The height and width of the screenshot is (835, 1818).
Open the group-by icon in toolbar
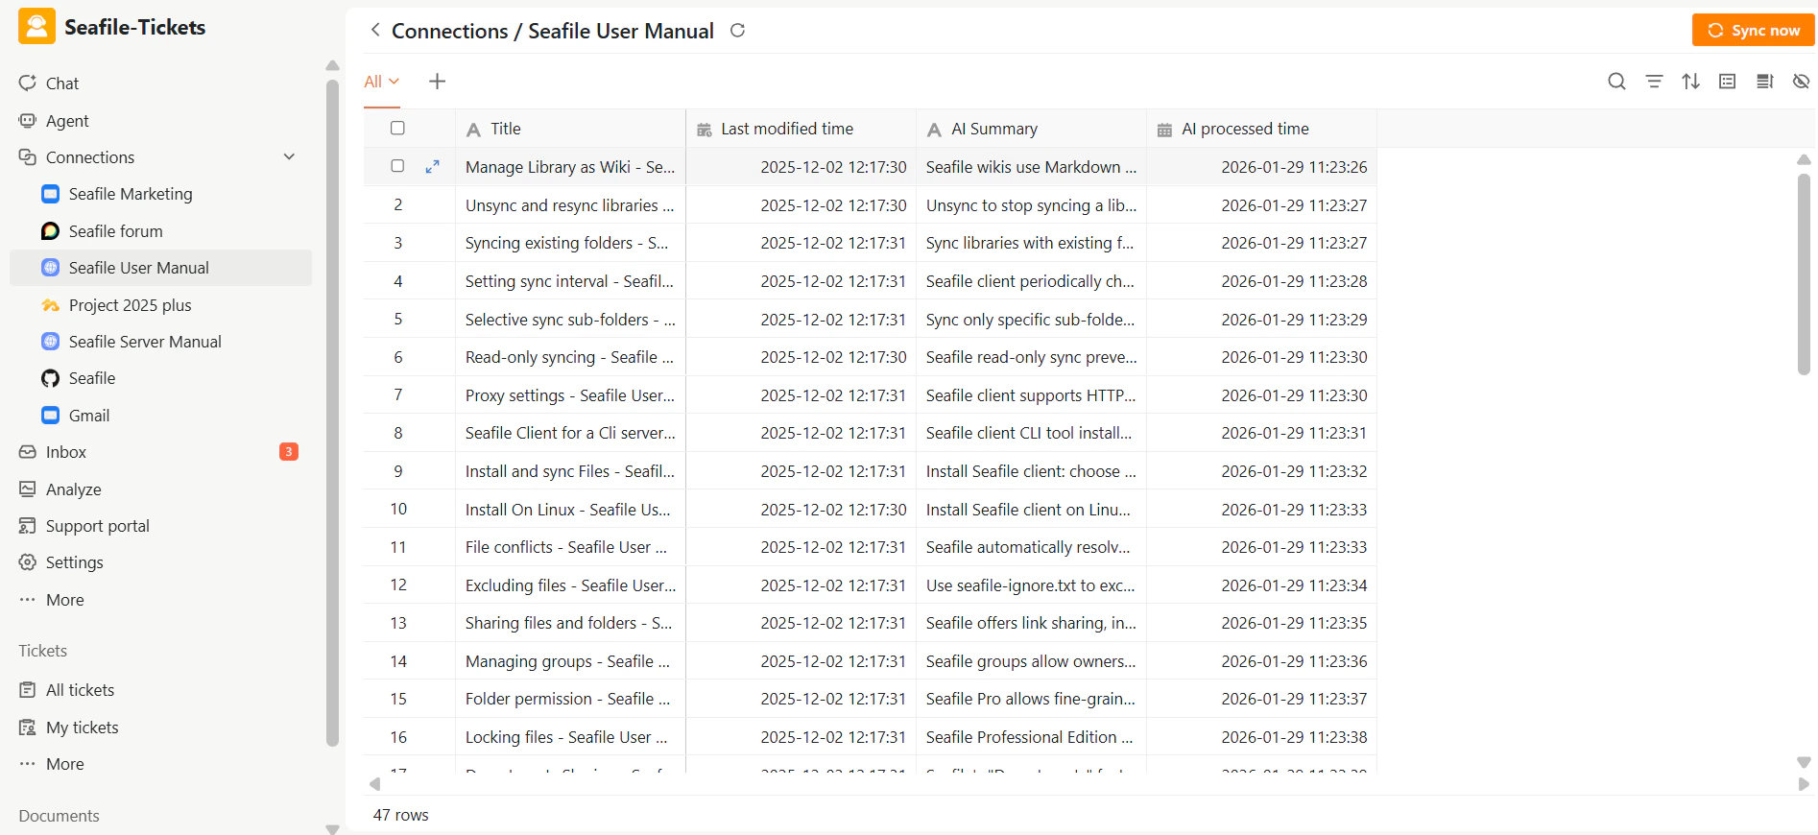click(1727, 82)
